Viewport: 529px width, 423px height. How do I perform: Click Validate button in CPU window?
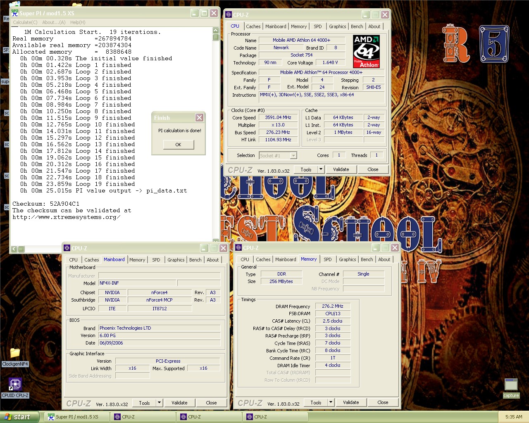pyautogui.click(x=341, y=169)
